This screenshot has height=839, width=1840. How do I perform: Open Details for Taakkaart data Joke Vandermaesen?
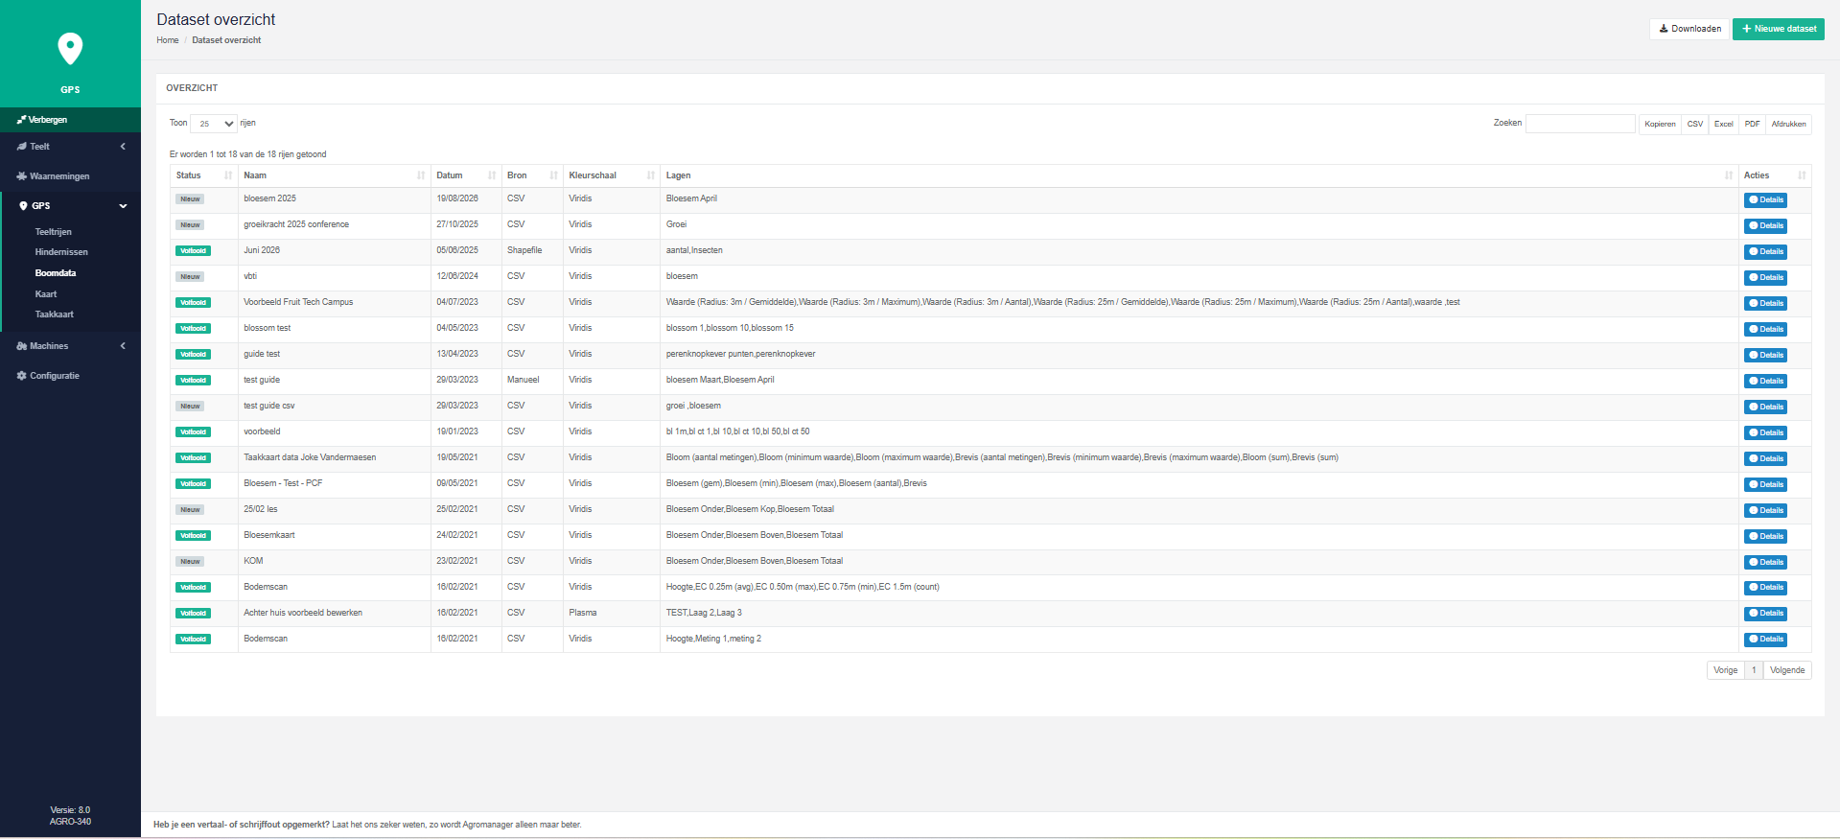pyautogui.click(x=1765, y=459)
